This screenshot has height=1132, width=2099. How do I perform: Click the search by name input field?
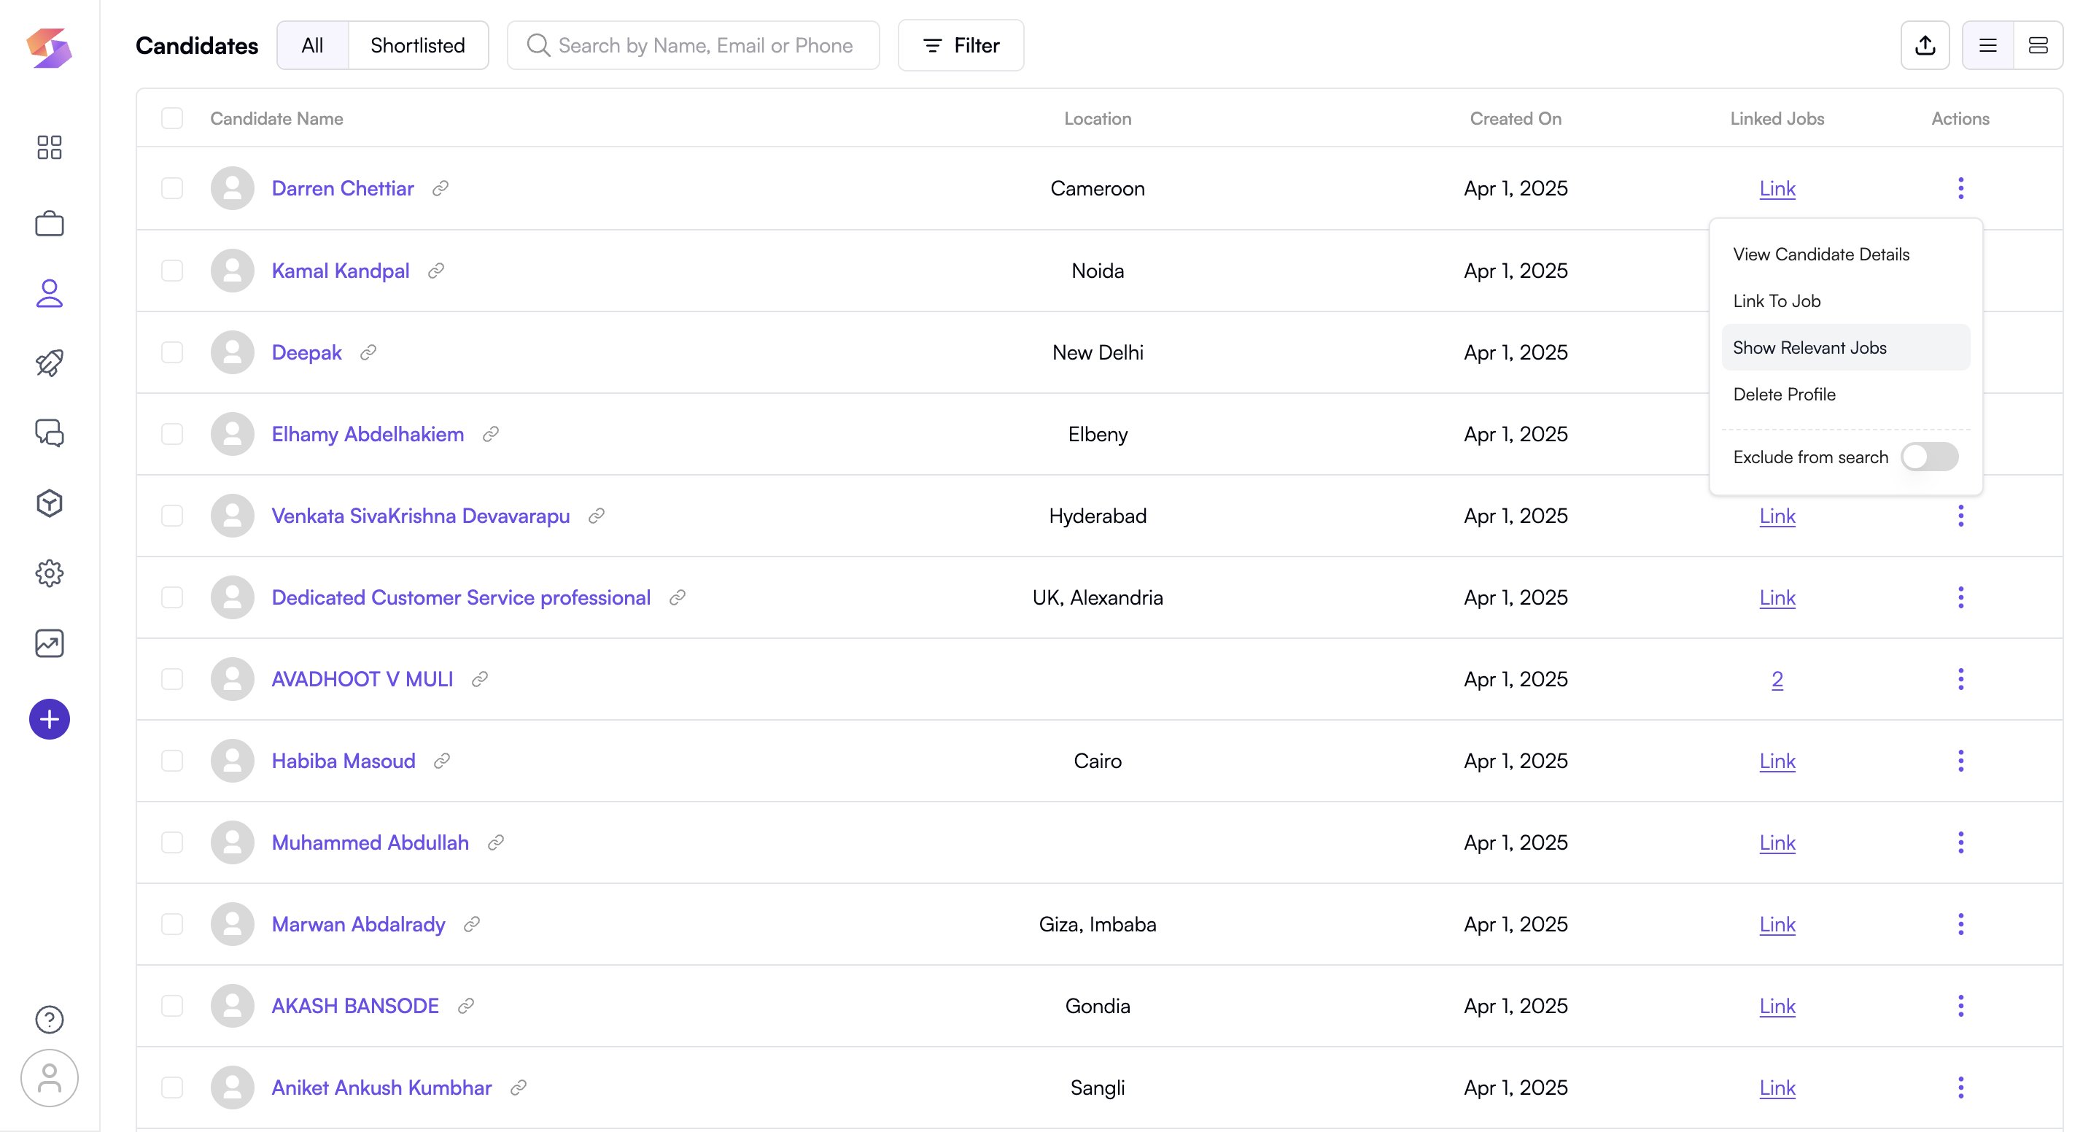pyautogui.click(x=694, y=44)
